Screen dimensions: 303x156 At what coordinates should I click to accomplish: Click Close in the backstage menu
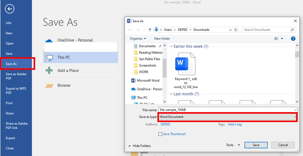pyautogui.click(x=10, y=148)
